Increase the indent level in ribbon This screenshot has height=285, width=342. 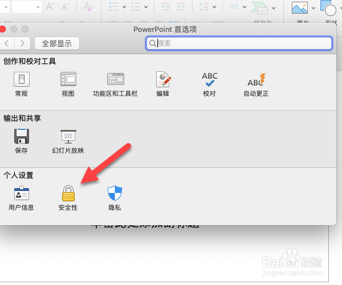coord(181,7)
